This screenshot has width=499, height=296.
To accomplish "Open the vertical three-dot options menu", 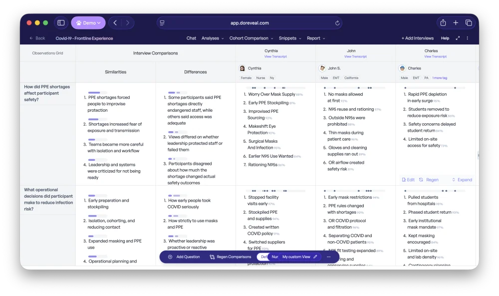I will (x=467, y=38).
